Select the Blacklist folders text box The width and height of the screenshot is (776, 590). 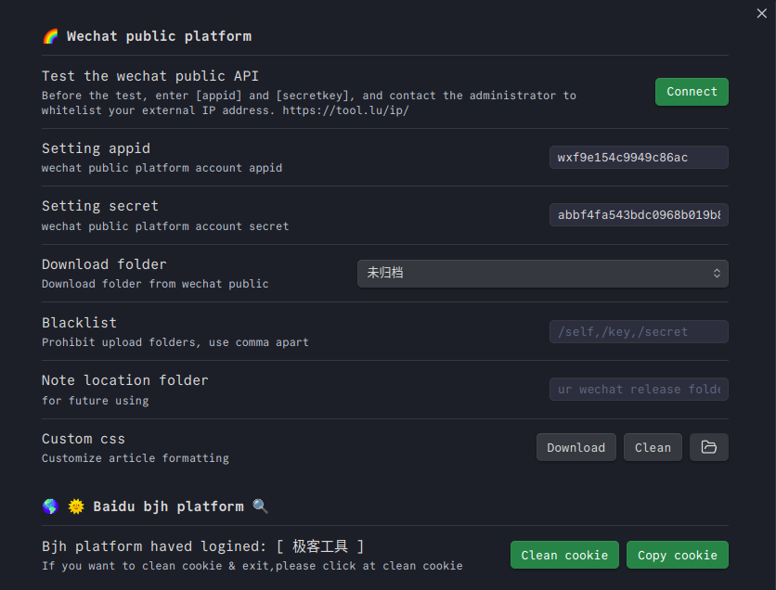click(638, 332)
